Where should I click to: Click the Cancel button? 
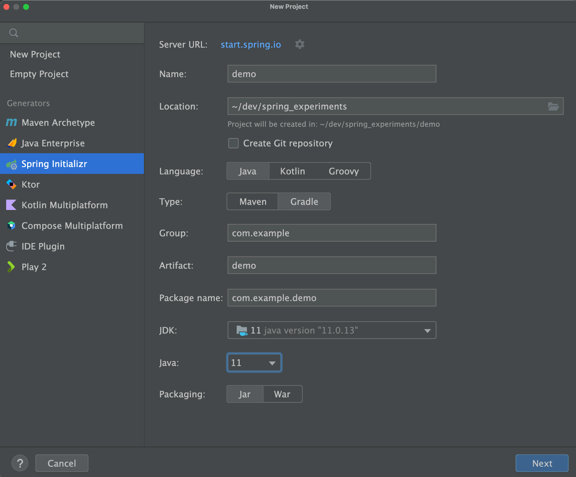(x=62, y=463)
